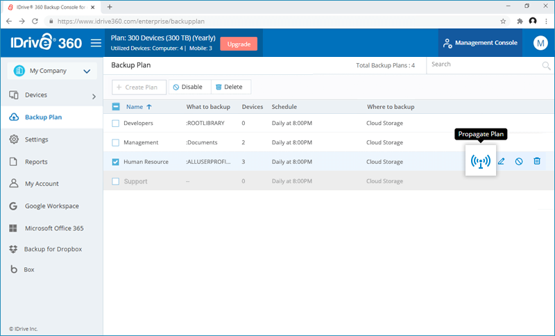Open the user avatar M icon
This screenshot has height=336, width=555.
(x=540, y=43)
